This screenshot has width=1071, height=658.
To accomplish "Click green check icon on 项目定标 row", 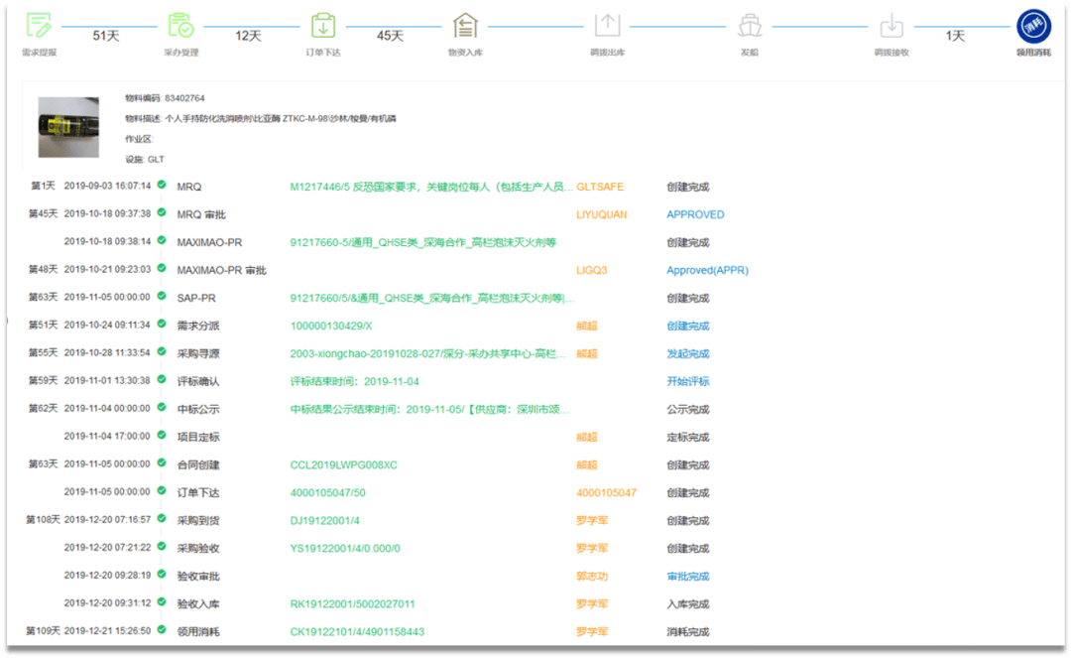I will pos(162,435).
